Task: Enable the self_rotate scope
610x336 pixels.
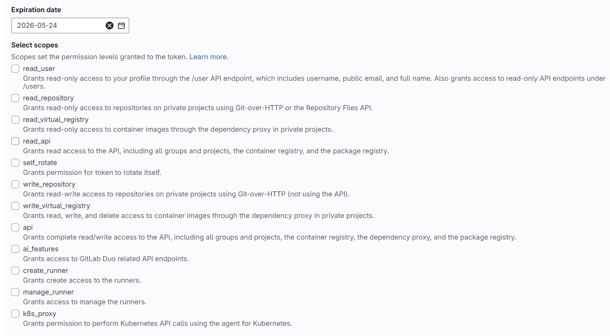Action: coord(15,163)
